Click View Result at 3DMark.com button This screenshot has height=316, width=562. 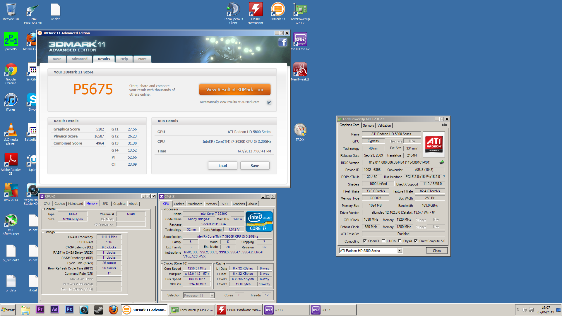pos(235,90)
